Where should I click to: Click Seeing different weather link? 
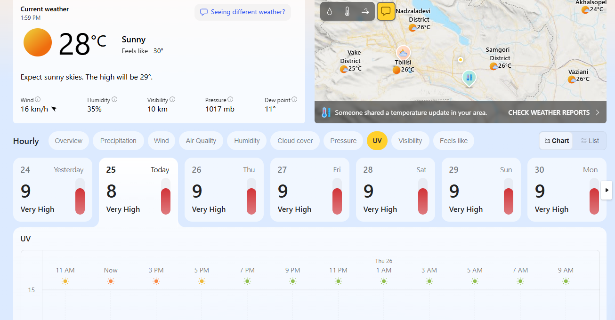click(243, 12)
